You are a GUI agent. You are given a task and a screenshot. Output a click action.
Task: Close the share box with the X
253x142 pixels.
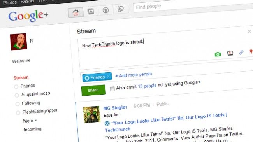(249, 31)
